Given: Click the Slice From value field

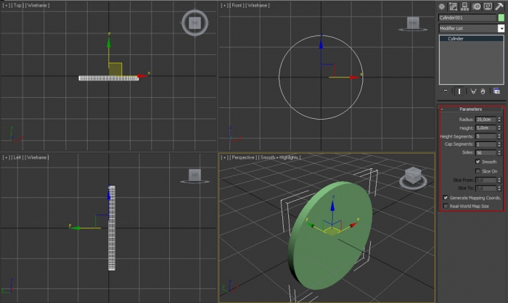Looking at the screenshot, I should (486, 180).
